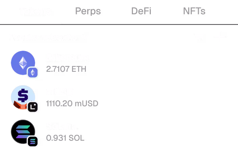
Task: Open the DeFi tab
Action: click(141, 11)
